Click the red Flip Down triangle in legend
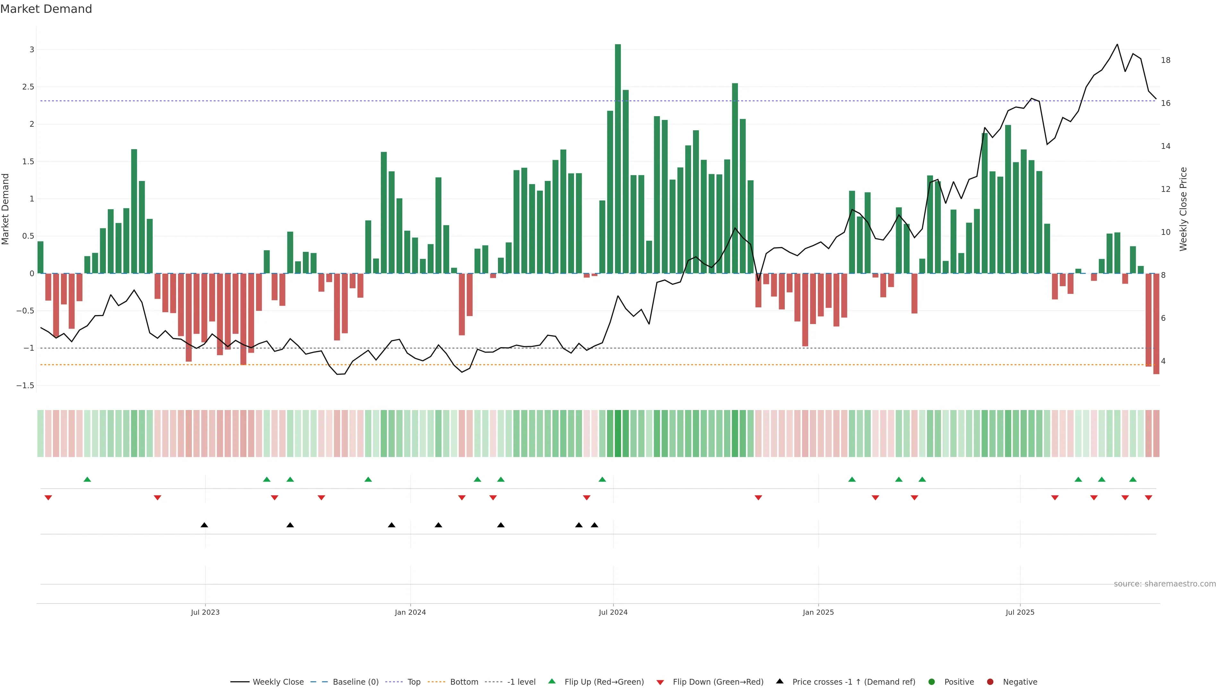The image size is (1232, 693). pyautogui.click(x=660, y=682)
